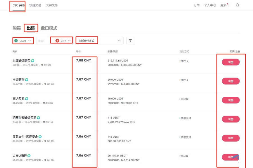Click the CNY yuan currency icon

tap(57, 41)
